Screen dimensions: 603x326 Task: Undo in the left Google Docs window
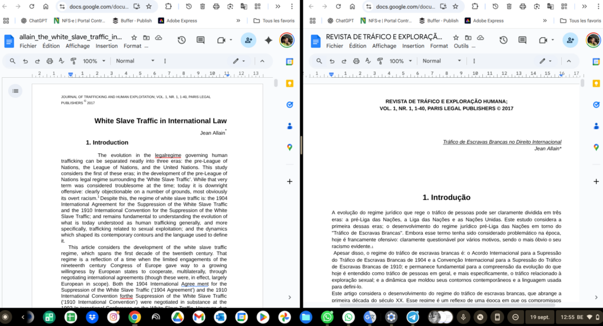click(25, 61)
